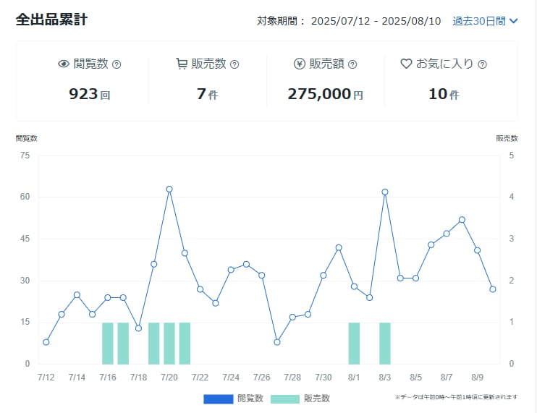Click the sales bar on 7/20
The image size is (537, 413).
click(x=169, y=344)
